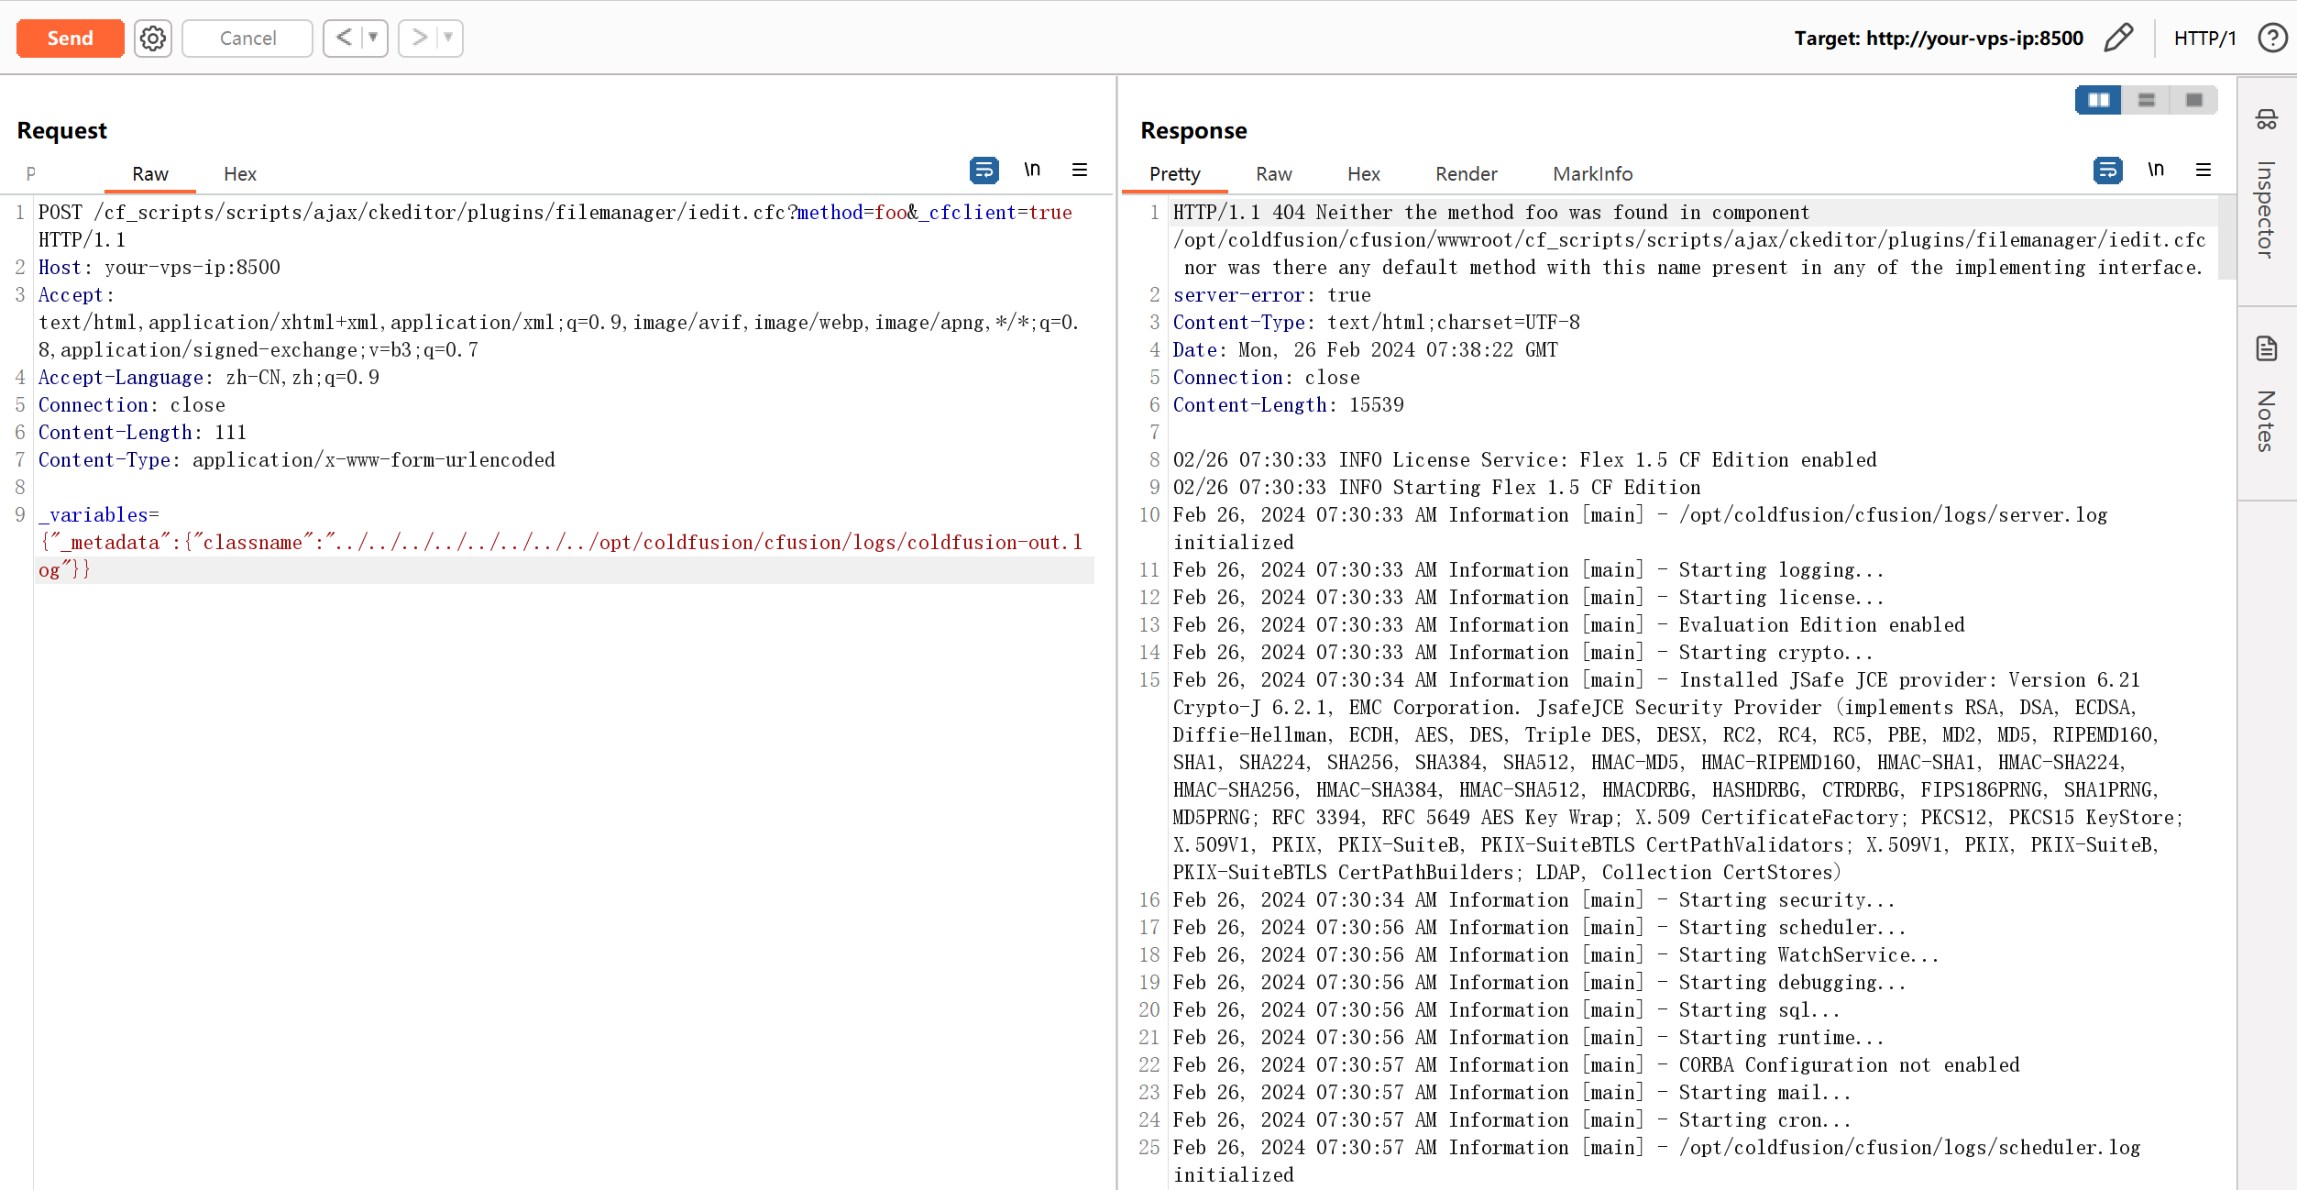Screen dimensions: 2297x1190
Task: Open the help question mark icon
Action: [x=2272, y=39]
